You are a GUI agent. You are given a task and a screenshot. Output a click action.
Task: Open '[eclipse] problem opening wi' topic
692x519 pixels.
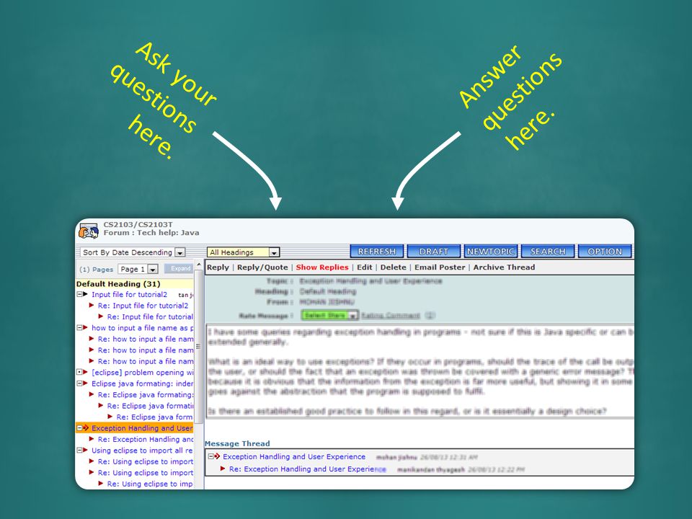142,373
